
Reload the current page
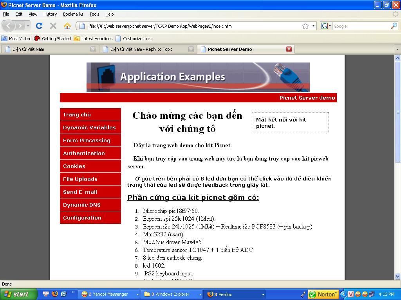[39, 26]
